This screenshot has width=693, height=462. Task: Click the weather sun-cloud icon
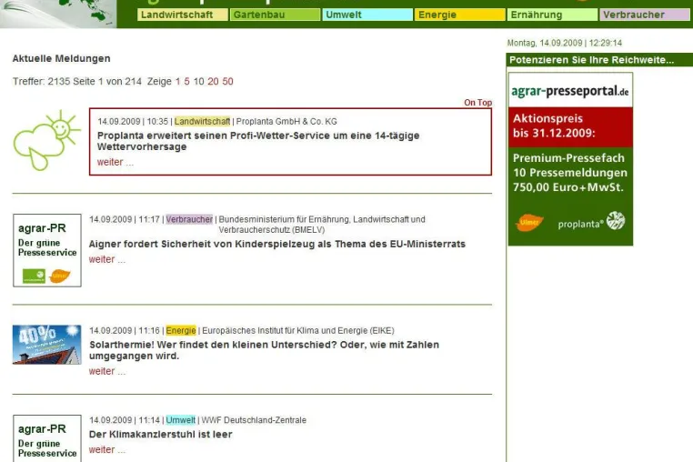tap(47, 140)
